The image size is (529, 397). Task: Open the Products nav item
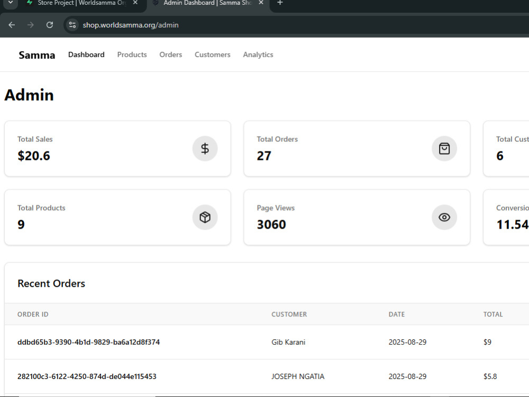132,55
